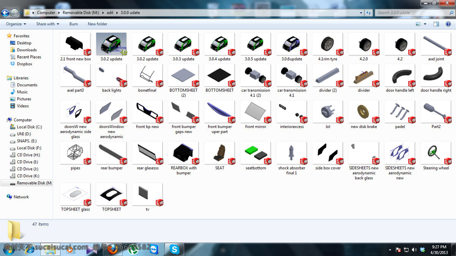Open the taskbar clock showing 9:27 PM
The width and height of the screenshot is (456, 256).
[x=439, y=250]
